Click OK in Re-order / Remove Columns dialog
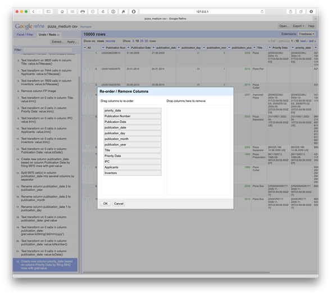 [x=105, y=204]
